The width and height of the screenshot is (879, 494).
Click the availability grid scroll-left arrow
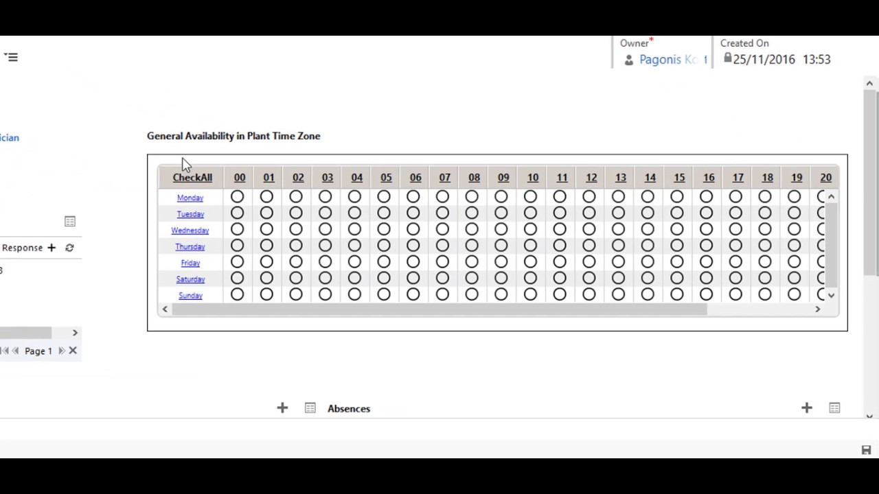point(165,309)
